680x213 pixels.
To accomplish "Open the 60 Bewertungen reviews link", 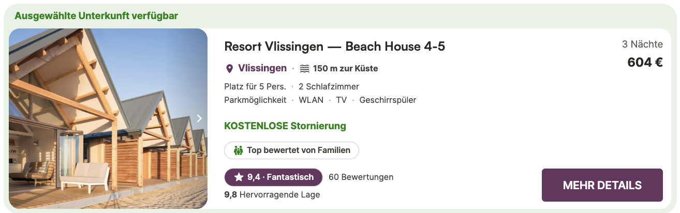I will click(x=361, y=177).
